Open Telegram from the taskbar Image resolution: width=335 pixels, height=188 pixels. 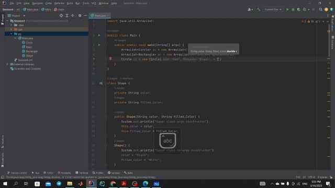tap(59, 183)
